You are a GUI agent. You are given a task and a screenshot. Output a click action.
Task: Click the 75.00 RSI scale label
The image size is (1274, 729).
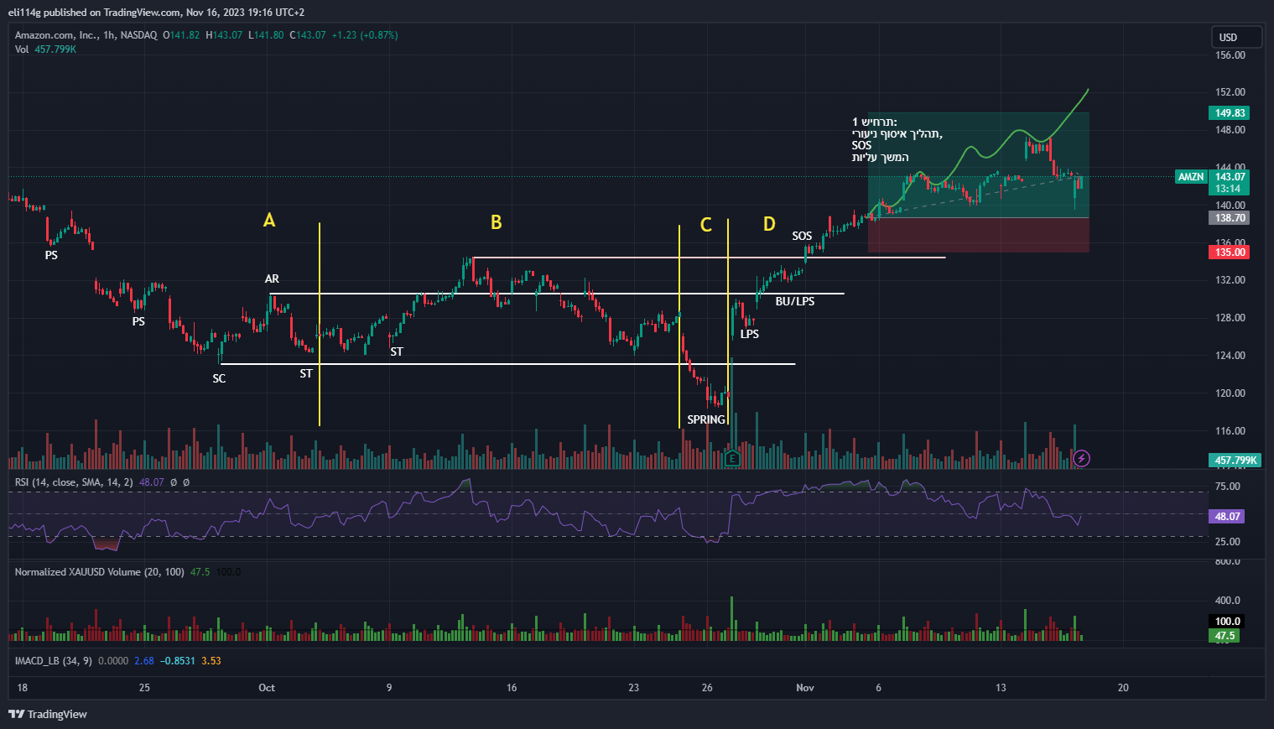(x=1228, y=487)
